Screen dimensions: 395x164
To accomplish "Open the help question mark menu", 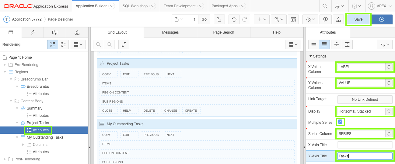I will point(356,6).
